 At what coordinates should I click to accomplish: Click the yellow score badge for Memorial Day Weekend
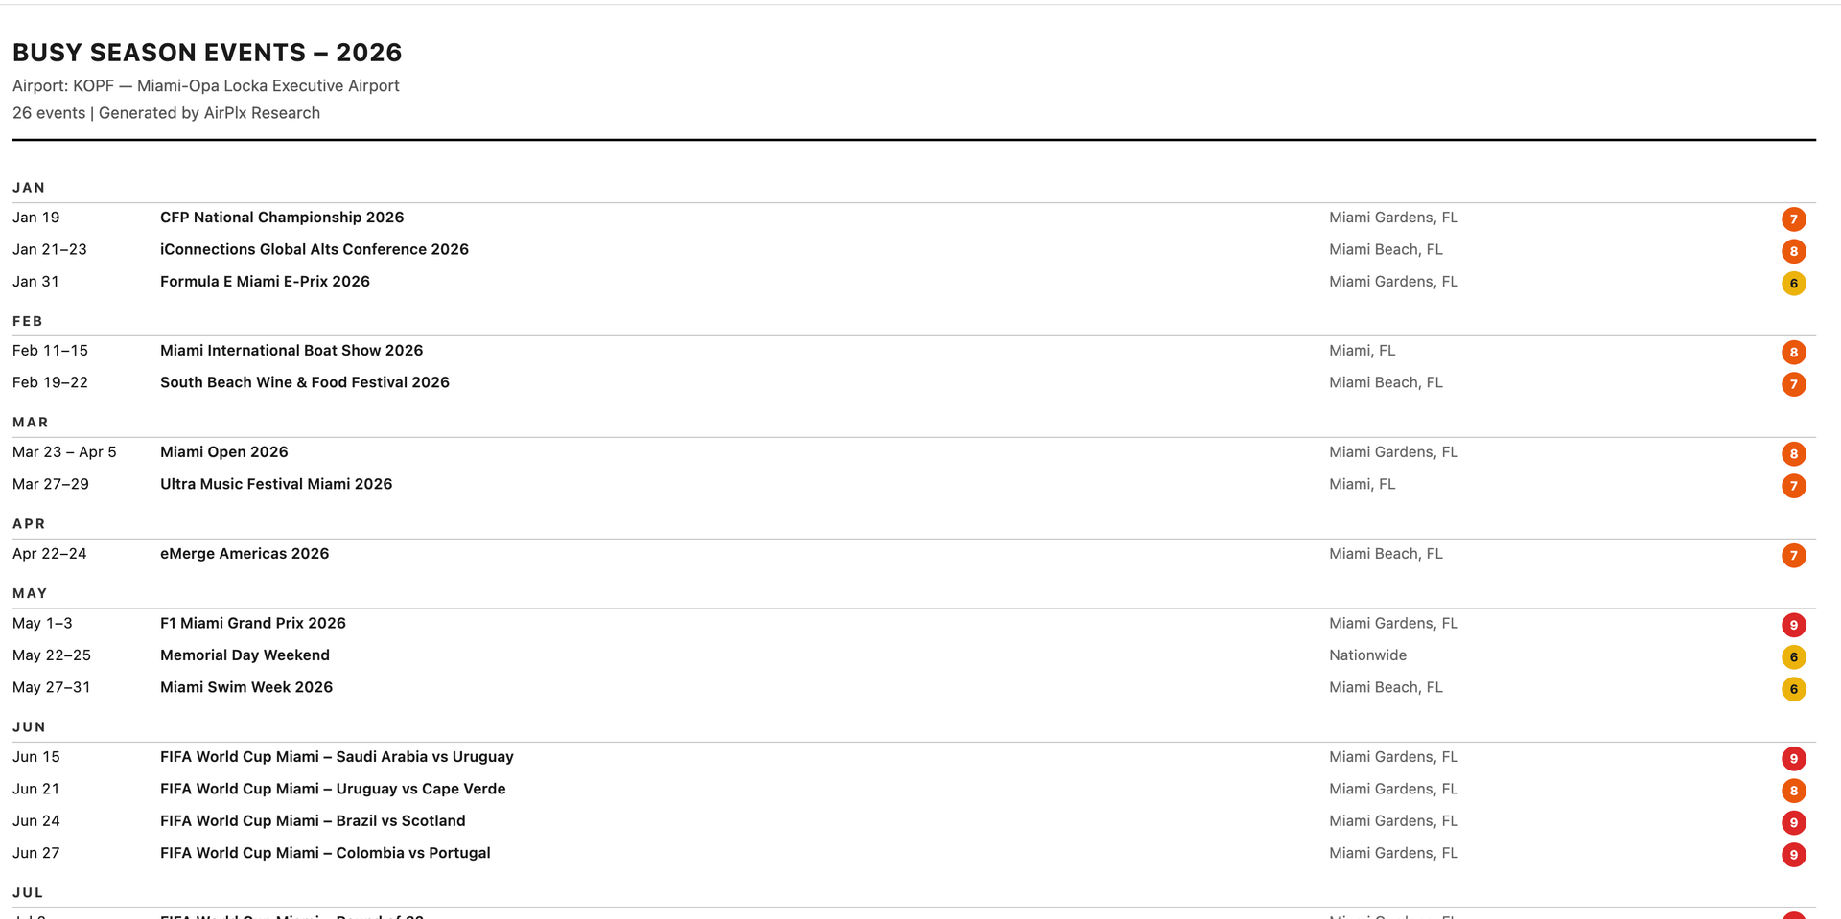[x=1793, y=657]
